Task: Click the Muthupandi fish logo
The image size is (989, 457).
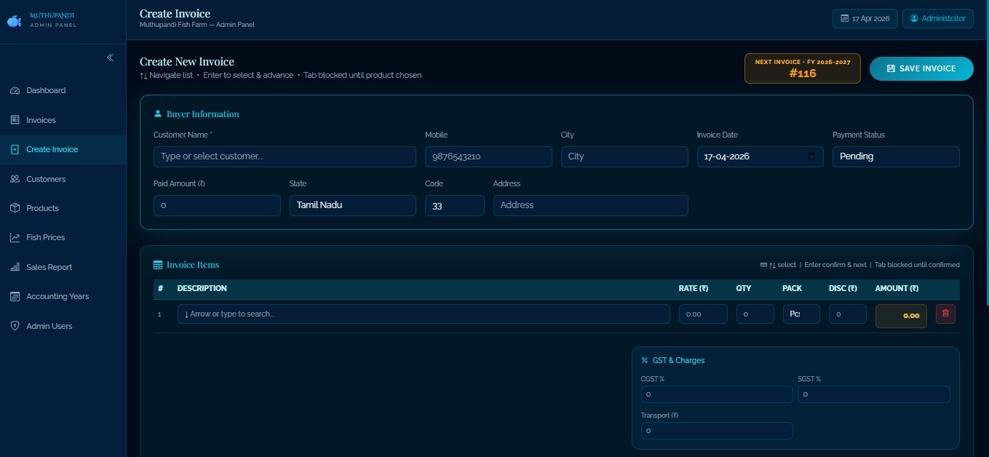Action: coord(14,20)
